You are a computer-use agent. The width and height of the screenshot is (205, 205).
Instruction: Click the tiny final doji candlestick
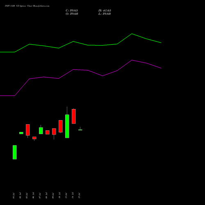pos(80,130)
